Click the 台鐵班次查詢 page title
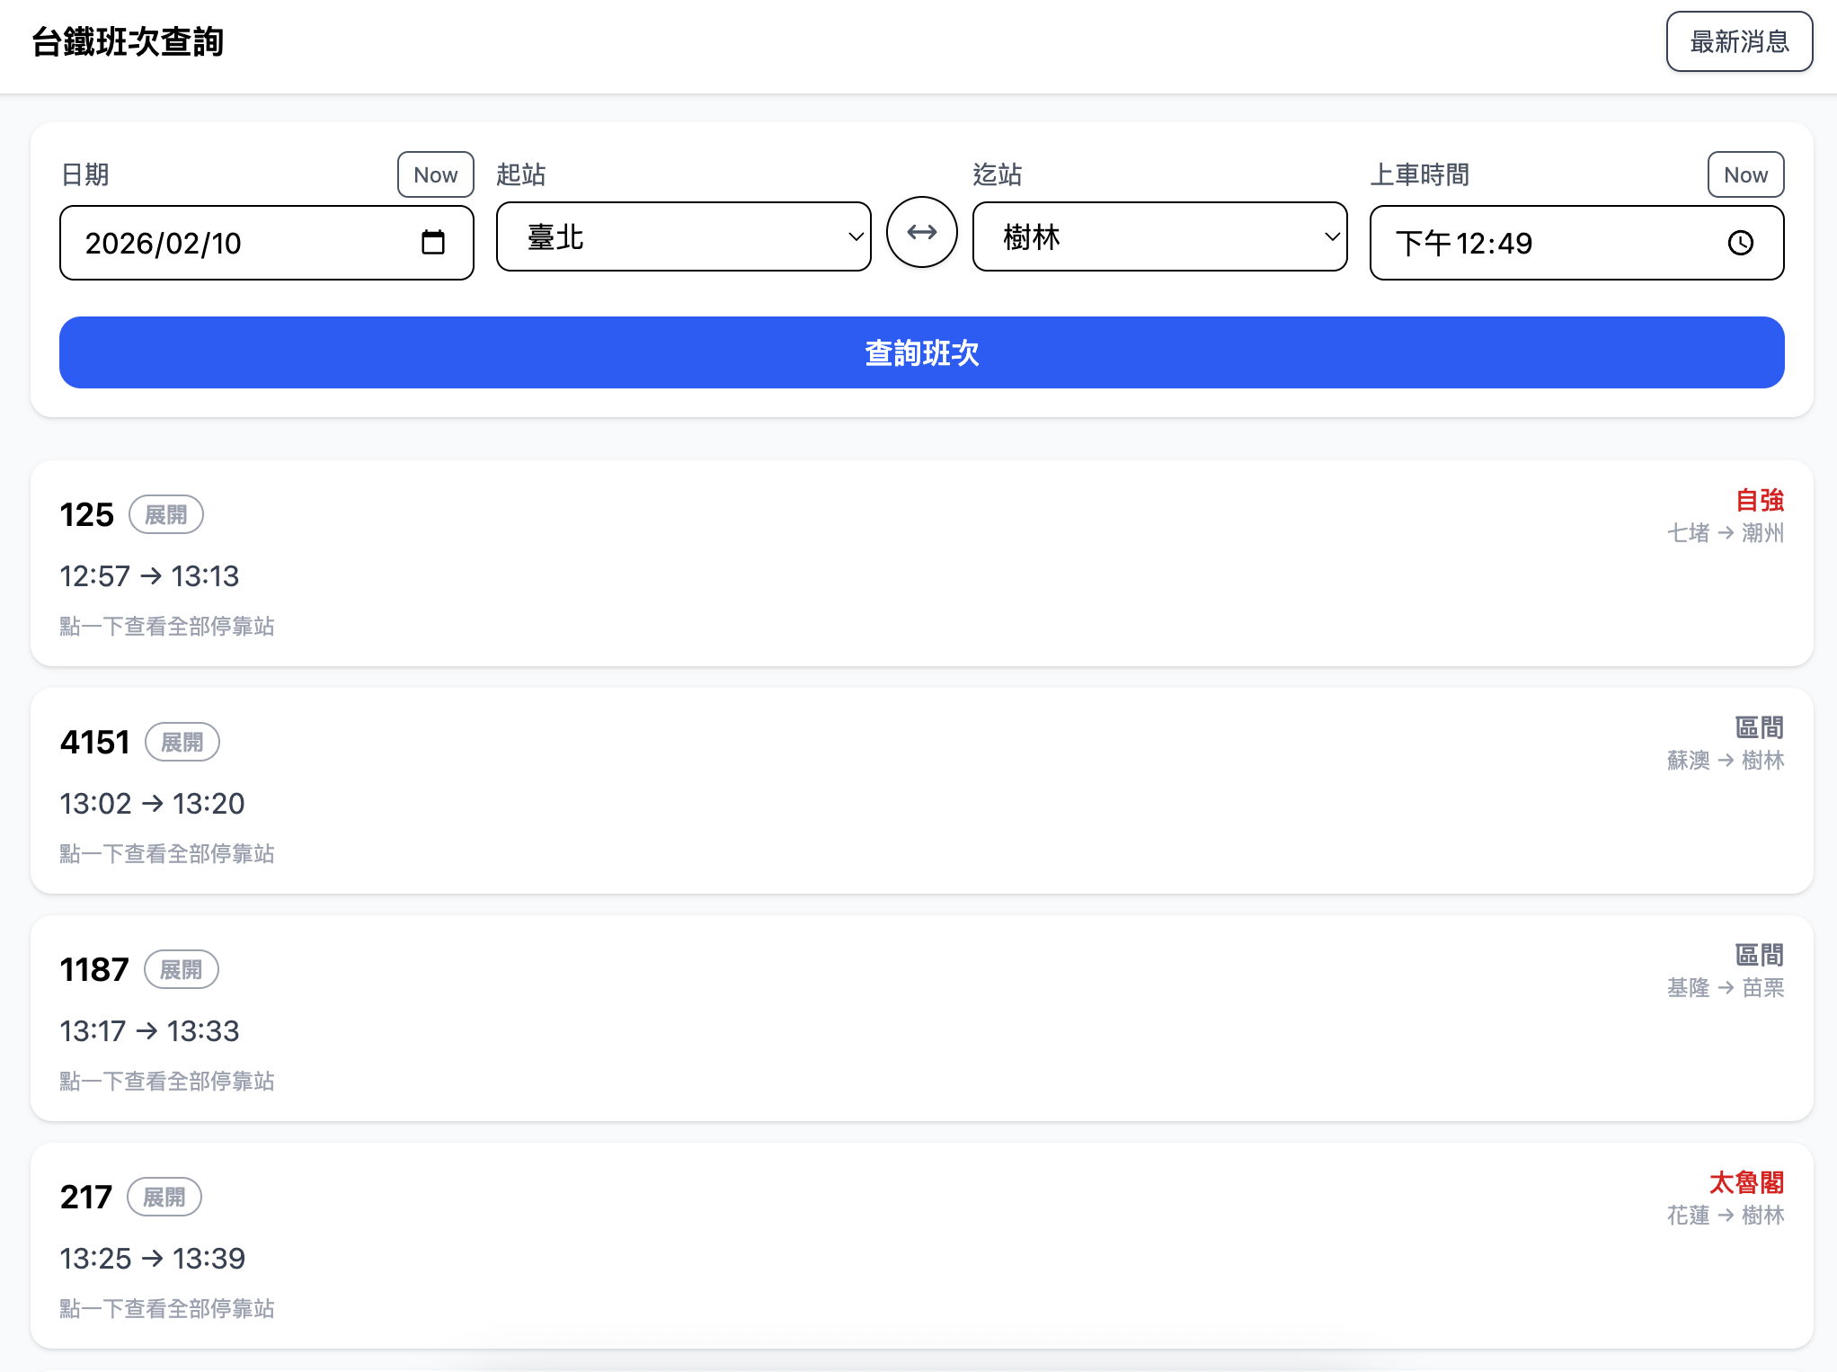The height and width of the screenshot is (1372, 1837). pyautogui.click(x=128, y=42)
